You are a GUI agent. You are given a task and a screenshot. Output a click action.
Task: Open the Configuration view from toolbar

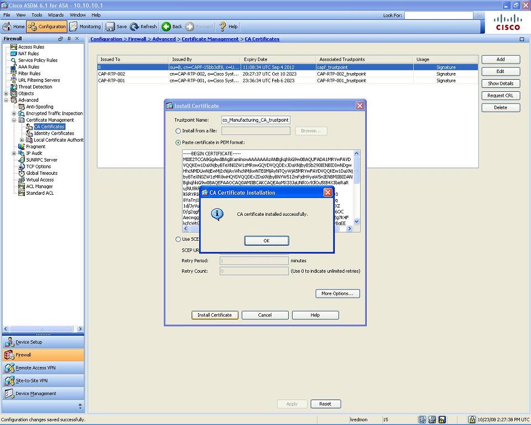[x=46, y=27]
